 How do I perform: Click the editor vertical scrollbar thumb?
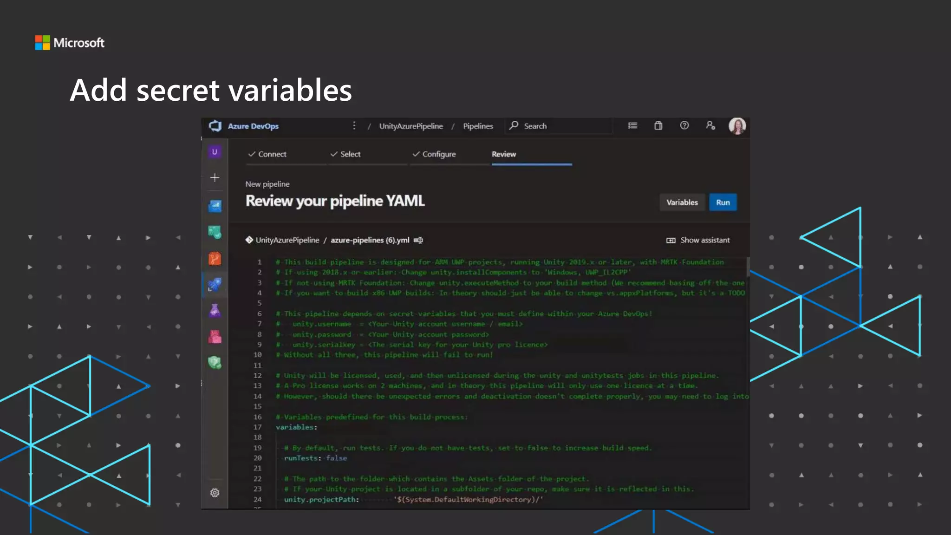point(748,267)
